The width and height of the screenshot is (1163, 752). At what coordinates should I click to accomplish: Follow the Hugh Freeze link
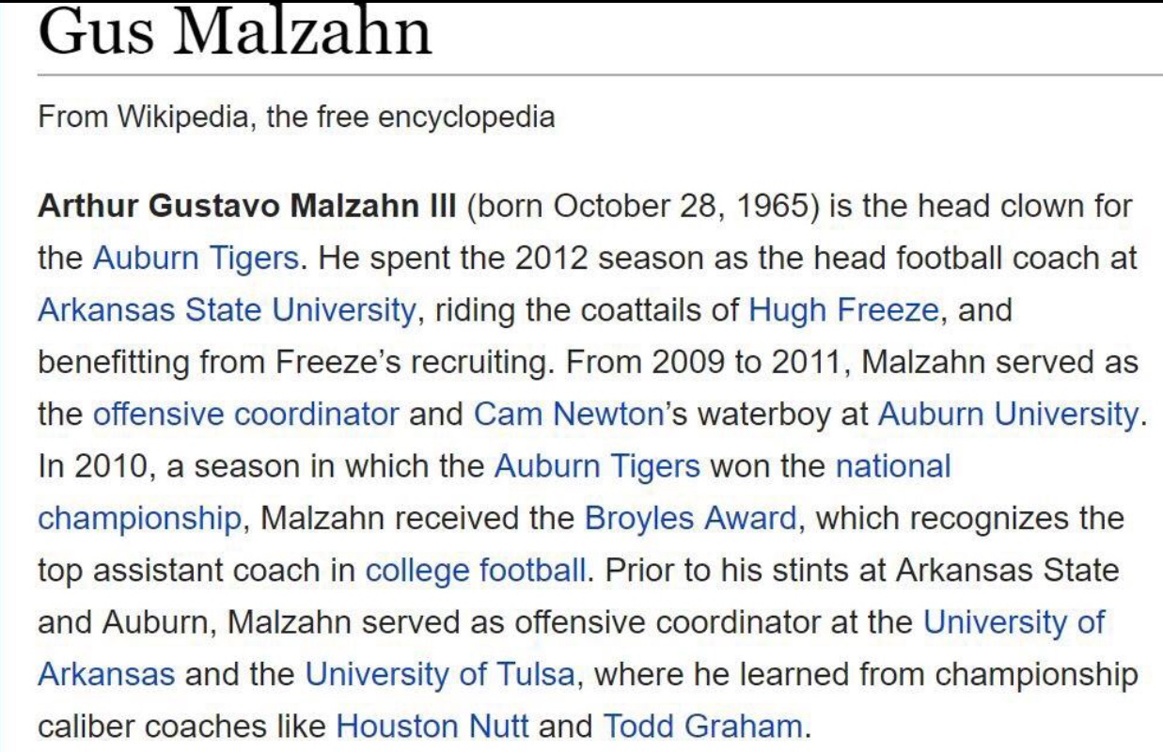click(843, 309)
